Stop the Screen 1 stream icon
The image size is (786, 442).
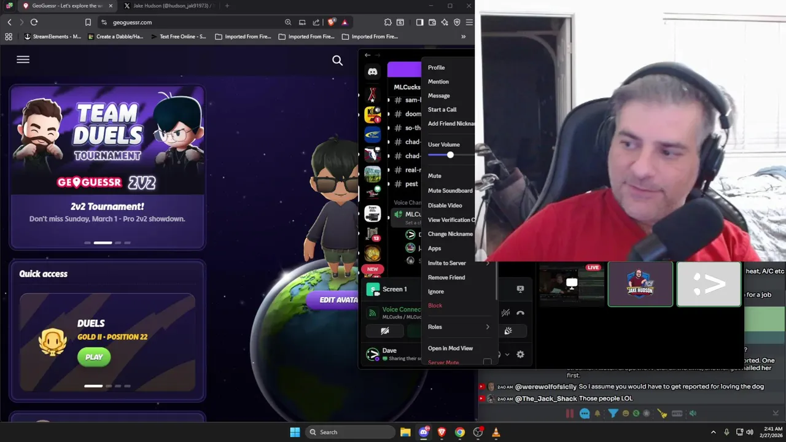[520, 289]
